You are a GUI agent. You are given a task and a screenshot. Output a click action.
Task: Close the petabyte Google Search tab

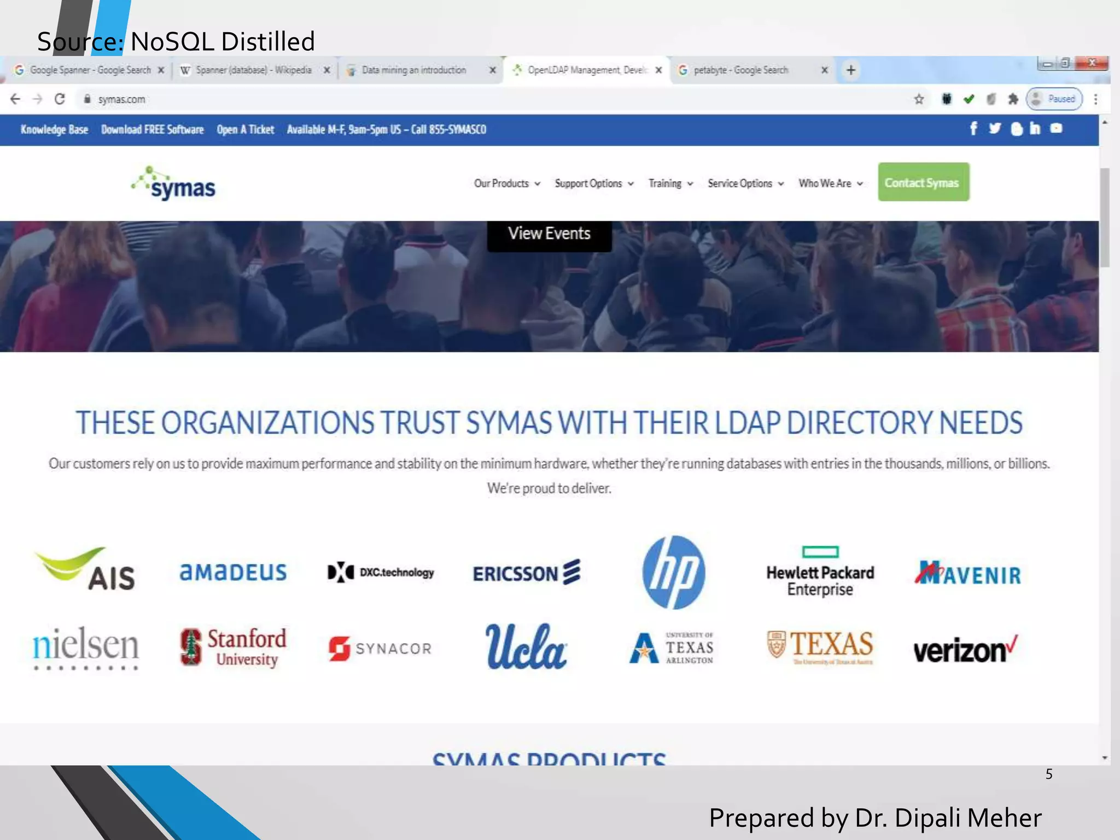click(825, 70)
